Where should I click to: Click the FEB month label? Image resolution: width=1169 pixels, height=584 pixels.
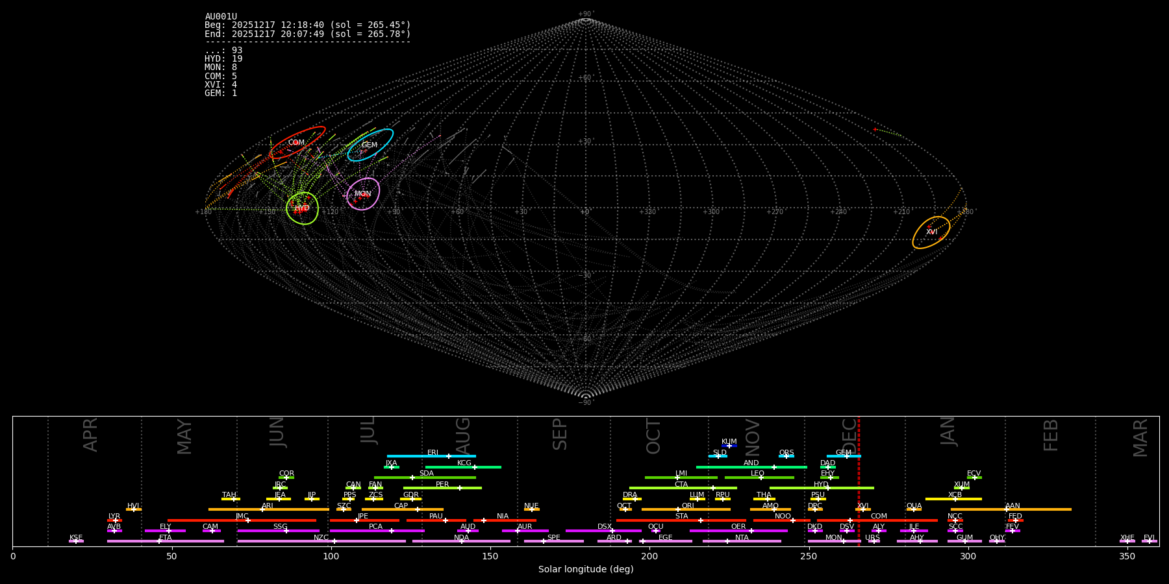point(1051,435)
